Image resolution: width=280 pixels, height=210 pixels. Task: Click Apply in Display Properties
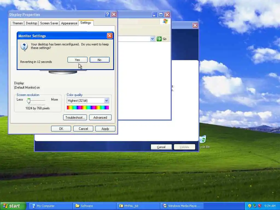[105, 129]
